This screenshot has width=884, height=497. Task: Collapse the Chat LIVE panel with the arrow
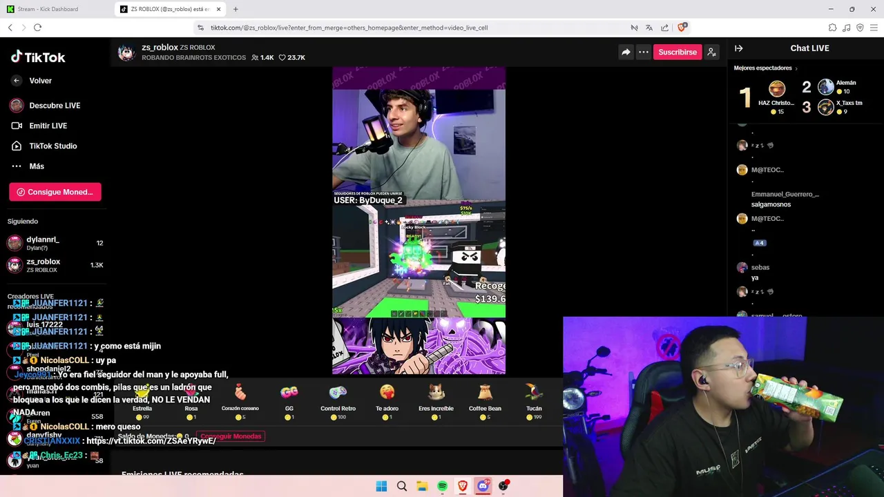pos(738,48)
